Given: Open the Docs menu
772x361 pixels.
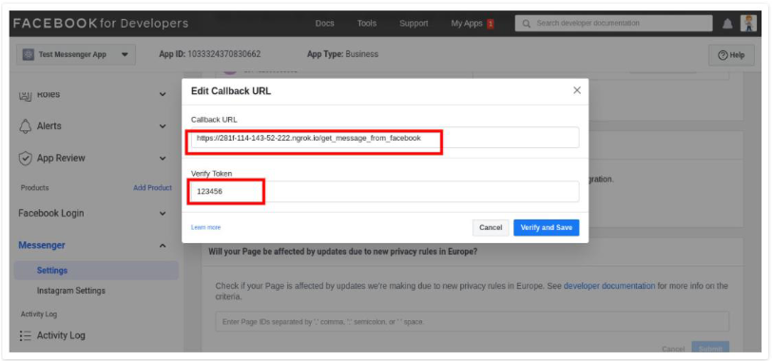Looking at the screenshot, I should click(x=324, y=24).
